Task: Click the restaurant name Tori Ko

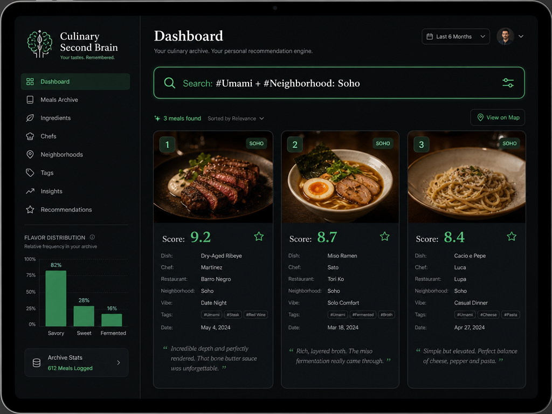Action: 335,279
